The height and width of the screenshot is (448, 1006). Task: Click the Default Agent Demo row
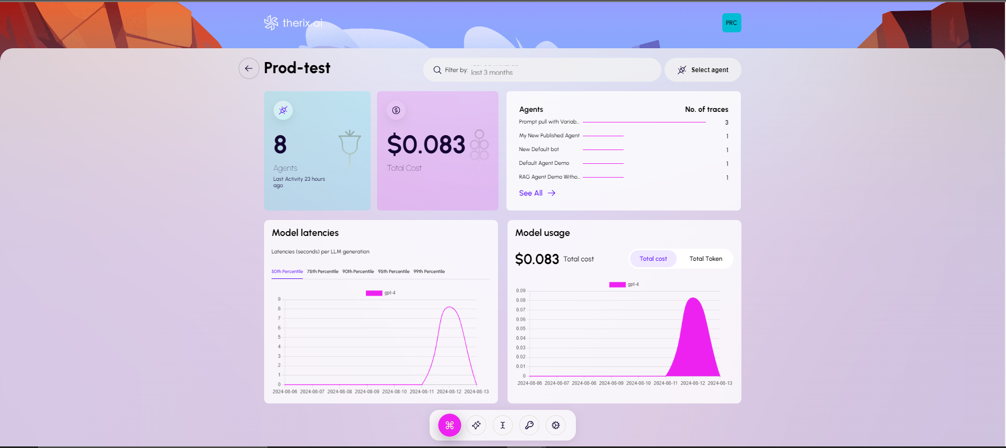pos(624,163)
